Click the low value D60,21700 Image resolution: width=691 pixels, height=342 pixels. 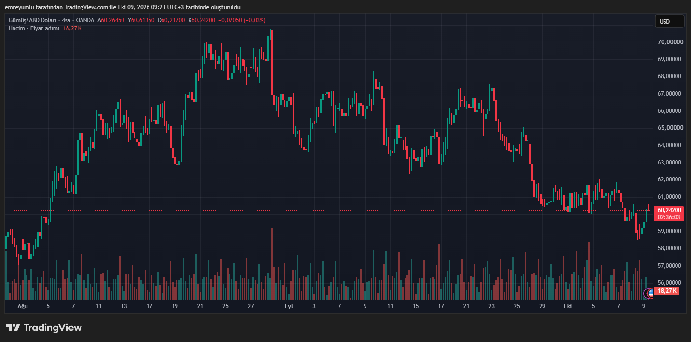[171, 20]
